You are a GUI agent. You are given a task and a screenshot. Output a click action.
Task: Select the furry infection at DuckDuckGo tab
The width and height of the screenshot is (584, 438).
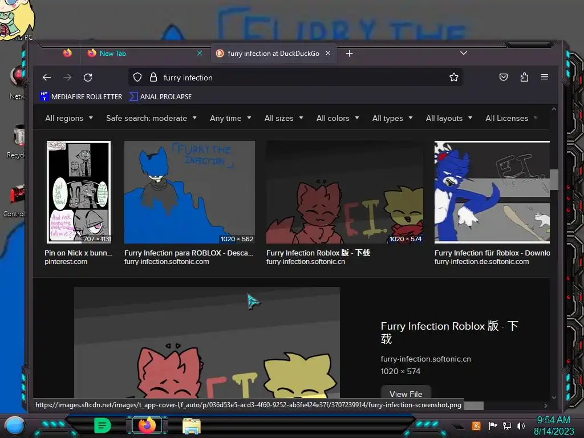click(274, 54)
